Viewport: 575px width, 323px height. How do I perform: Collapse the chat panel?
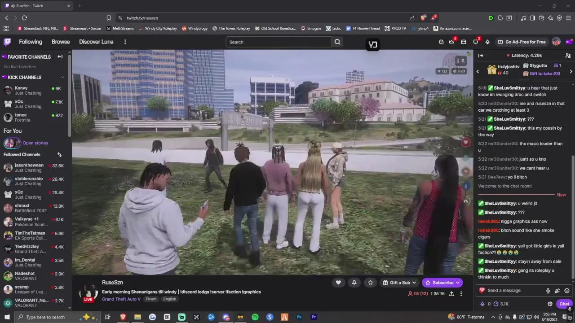pyautogui.click(x=481, y=56)
